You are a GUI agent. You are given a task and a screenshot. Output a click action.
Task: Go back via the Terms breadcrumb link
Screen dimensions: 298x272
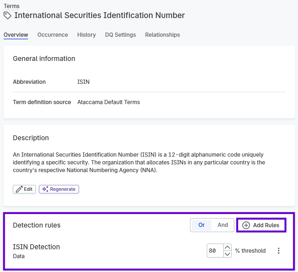[x=11, y=6]
